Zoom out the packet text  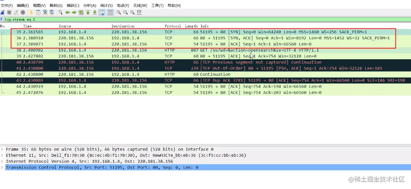pyautogui.click(x=126, y=12)
